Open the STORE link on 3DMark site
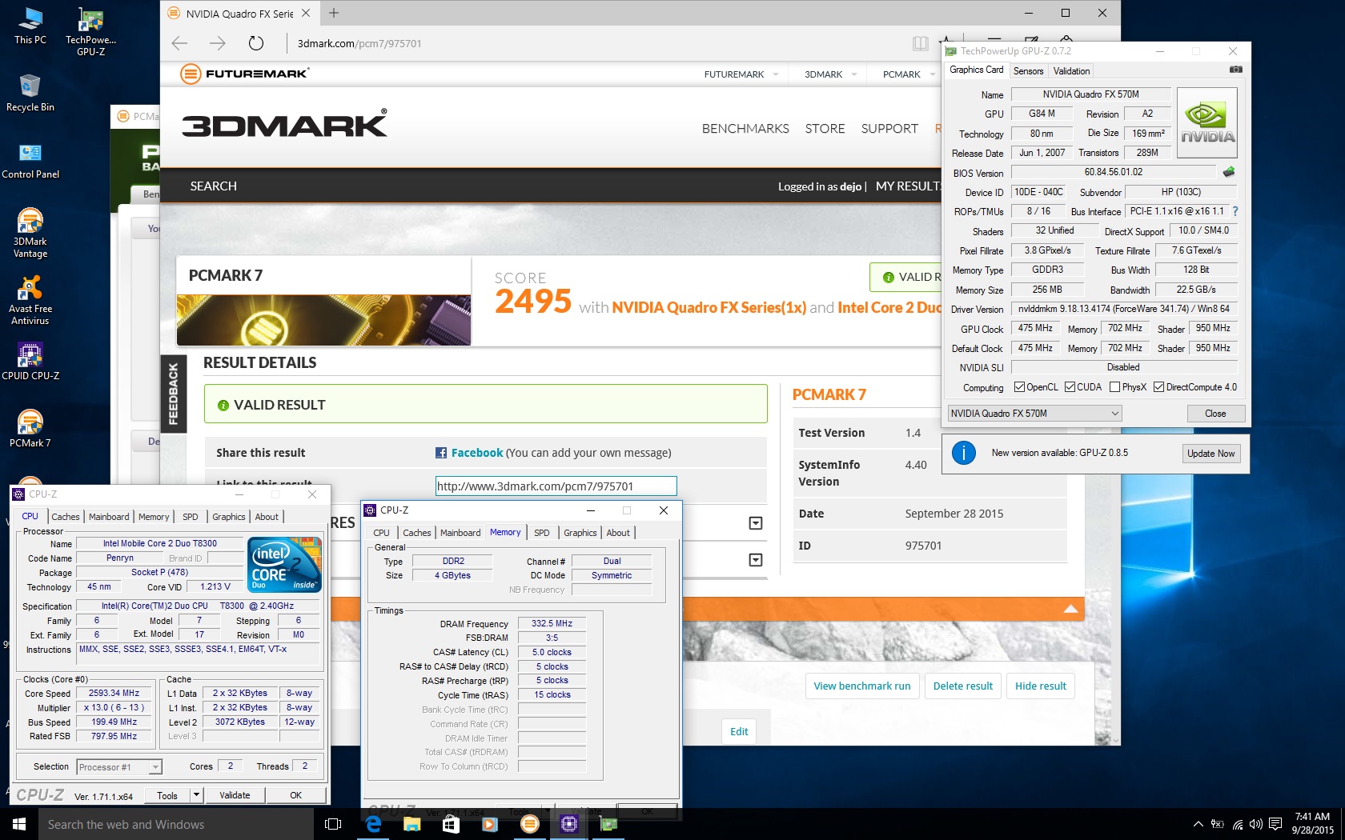This screenshot has width=1345, height=840. click(825, 129)
